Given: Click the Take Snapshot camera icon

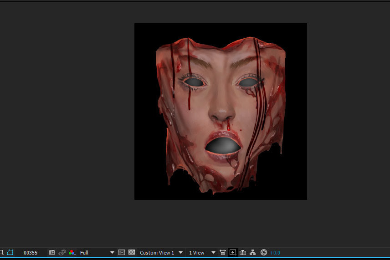Looking at the screenshot, I should coord(52,253).
